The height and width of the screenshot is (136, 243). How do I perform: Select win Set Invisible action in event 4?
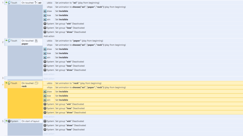pyautogui.click(x=143, y=100)
